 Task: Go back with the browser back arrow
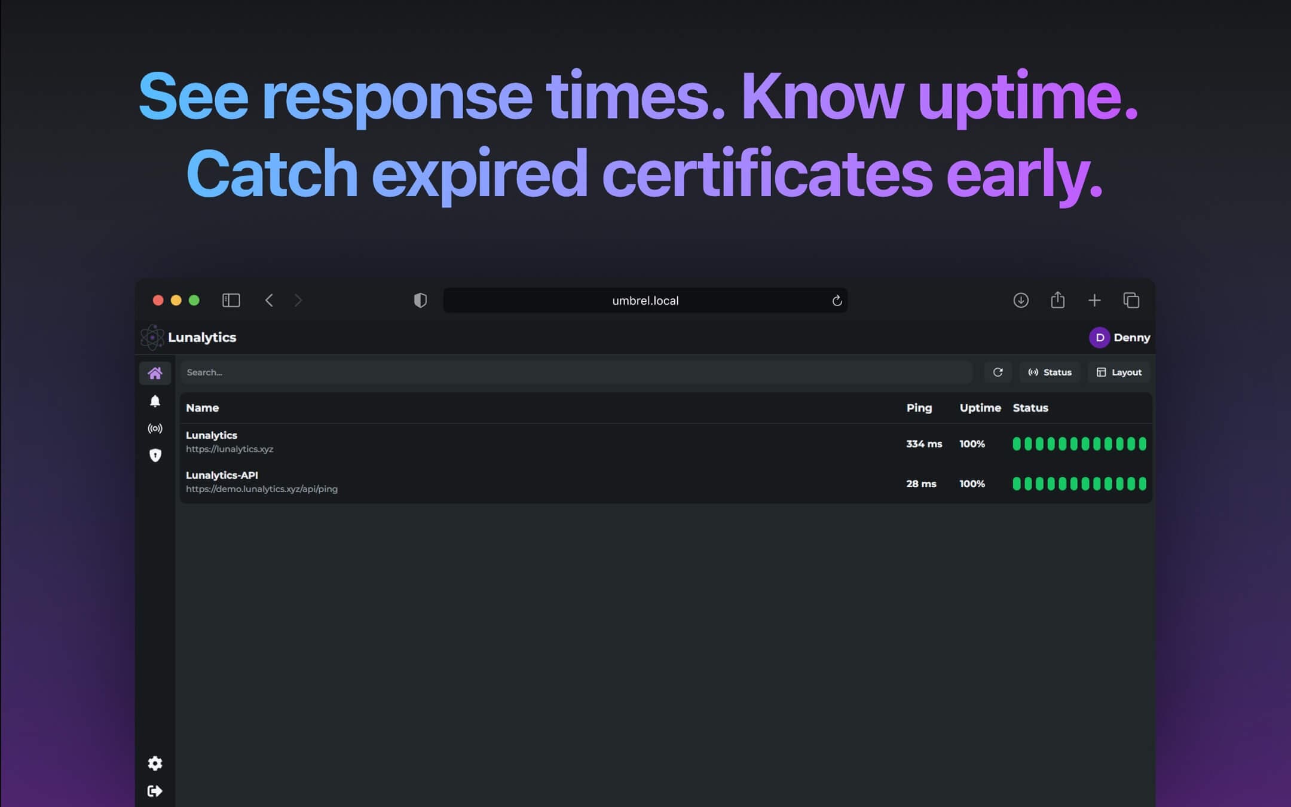pyautogui.click(x=269, y=300)
